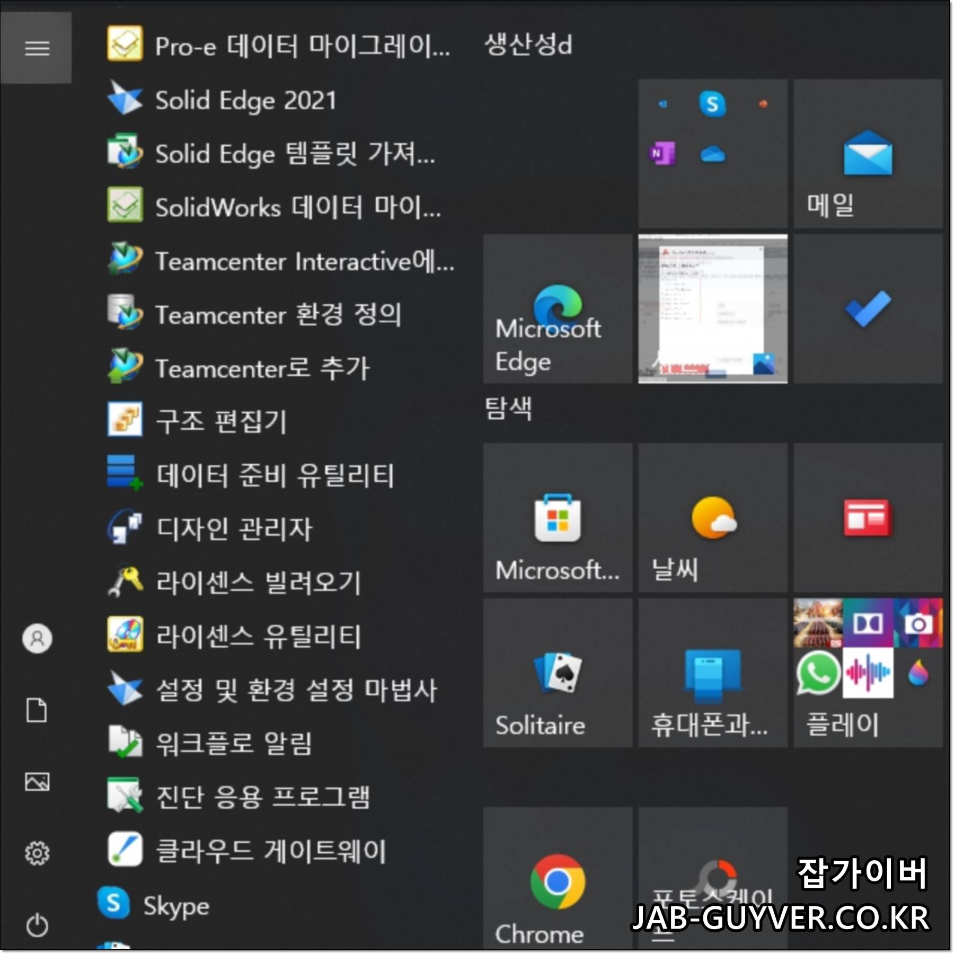The image size is (954, 954).
Task: Open Pictures from the sidebar
Action: pyautogui.click(x=37, y=782)
